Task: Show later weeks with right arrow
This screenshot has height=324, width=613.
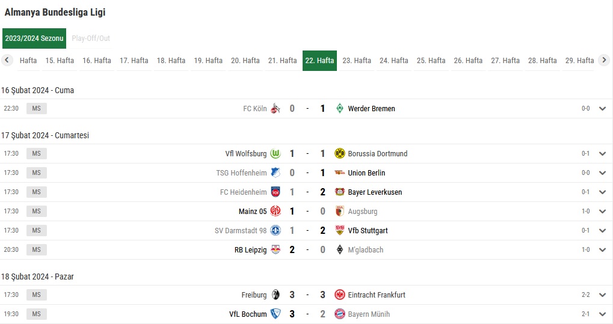Action: click(x=604, y=60)
